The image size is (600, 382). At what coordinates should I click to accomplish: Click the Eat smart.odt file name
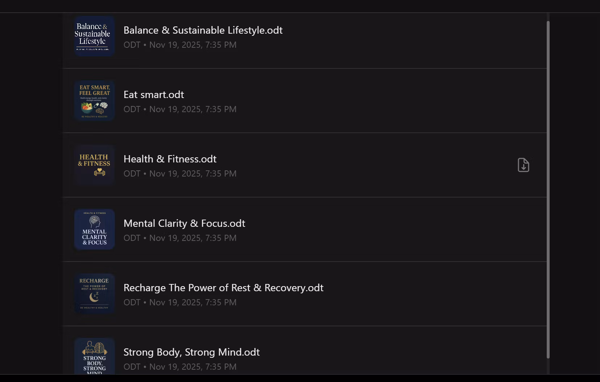pos(154,94)
